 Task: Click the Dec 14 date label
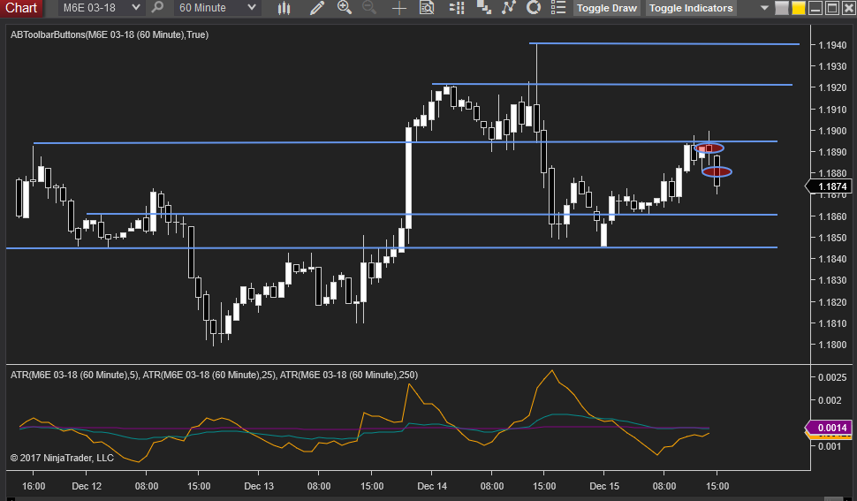click(x=432, y=486)
